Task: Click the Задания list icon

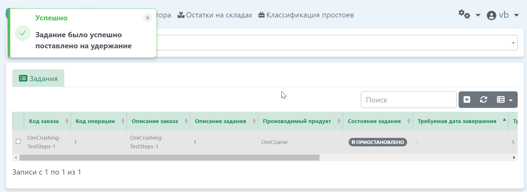Action: coord(23,78)
